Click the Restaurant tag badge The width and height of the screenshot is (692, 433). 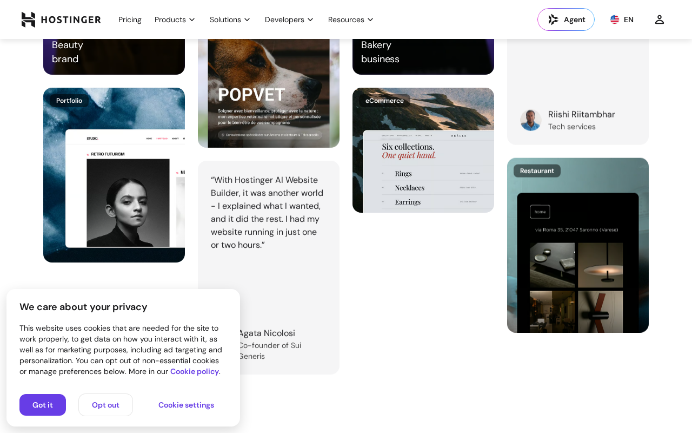[x=537, y=171]
